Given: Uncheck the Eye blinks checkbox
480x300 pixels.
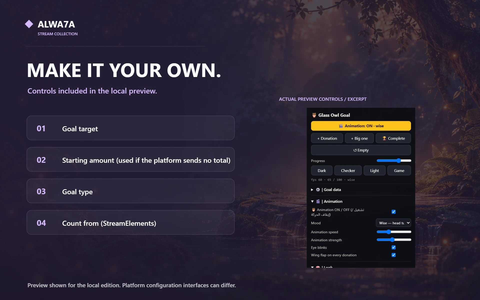Looking at the screenshot, I should 393,247.
